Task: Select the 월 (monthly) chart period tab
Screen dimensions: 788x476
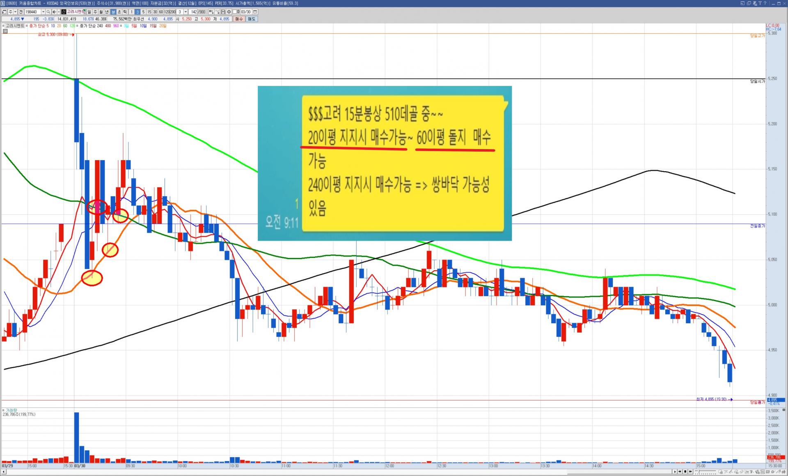Action: pyautogui.click(x=101, y=12)
